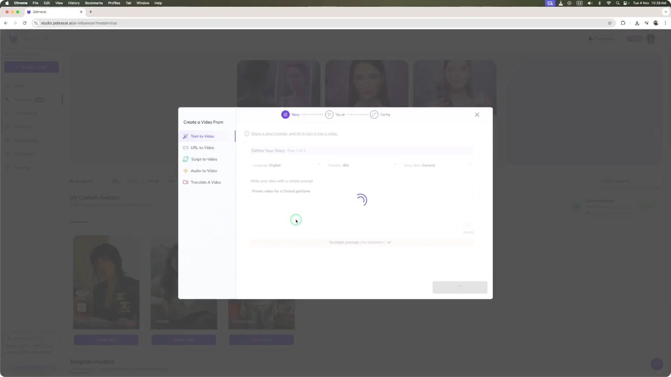Open Rewards from the sidebar

[x=22, y=168]
